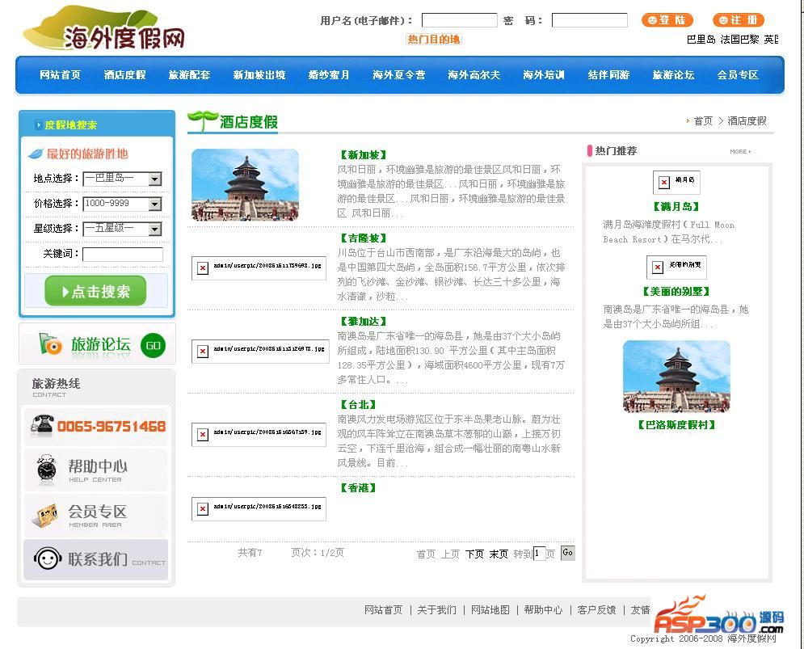Expand the 价格选择 price dropdown

tap(154, 204)
